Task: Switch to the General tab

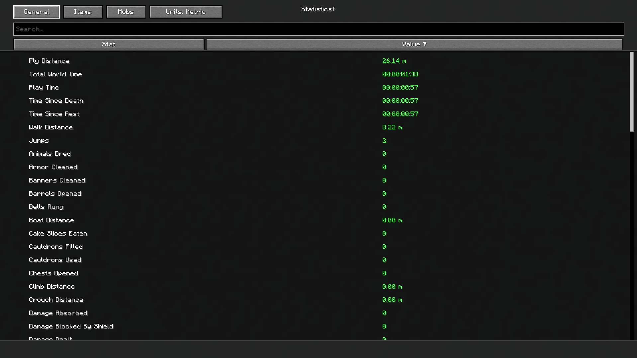Action: click(x=37, y=12)
